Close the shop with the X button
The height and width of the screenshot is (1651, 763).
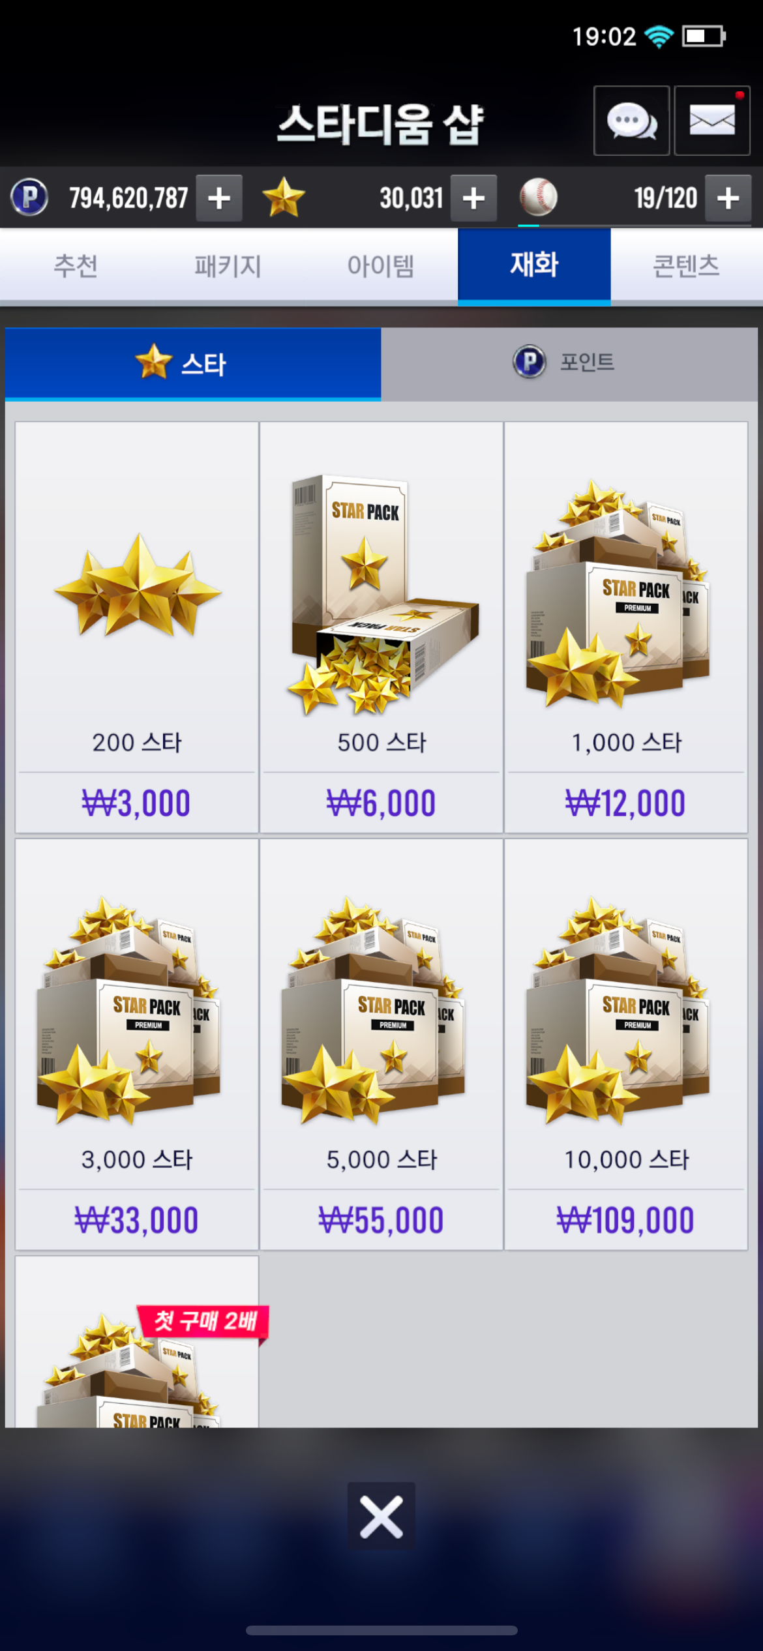381,1516
